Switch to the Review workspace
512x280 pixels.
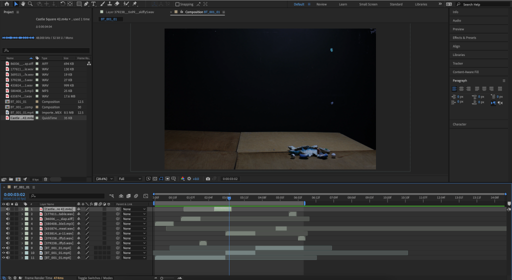pos(321,4)
